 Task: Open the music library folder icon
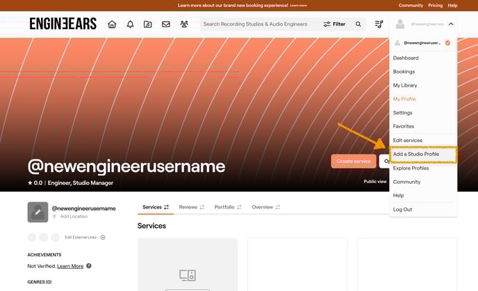point(147,24)
